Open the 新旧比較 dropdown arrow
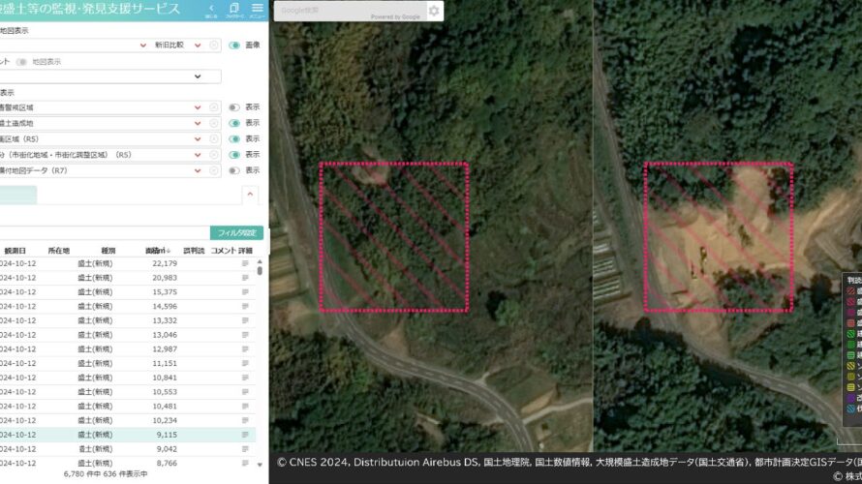Image resolution: width=862 pixels, height=484 pixels. 198,45
